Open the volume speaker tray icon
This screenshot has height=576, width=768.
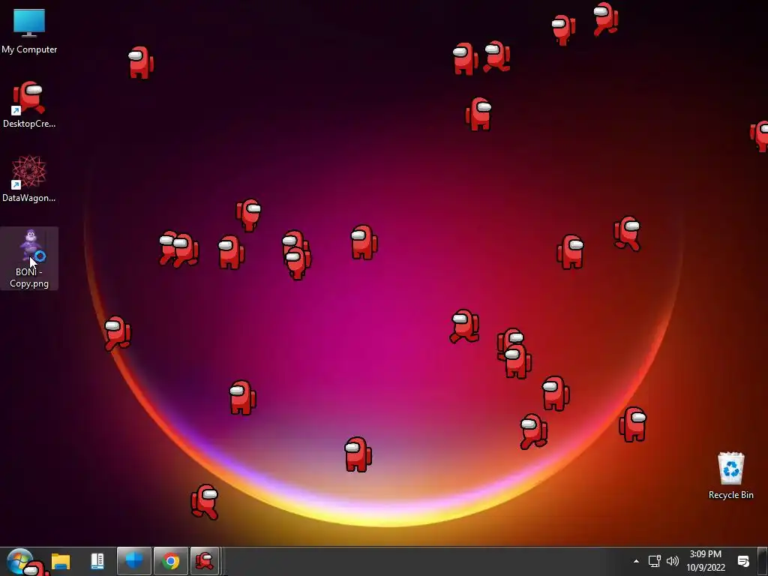click(673, 561)
